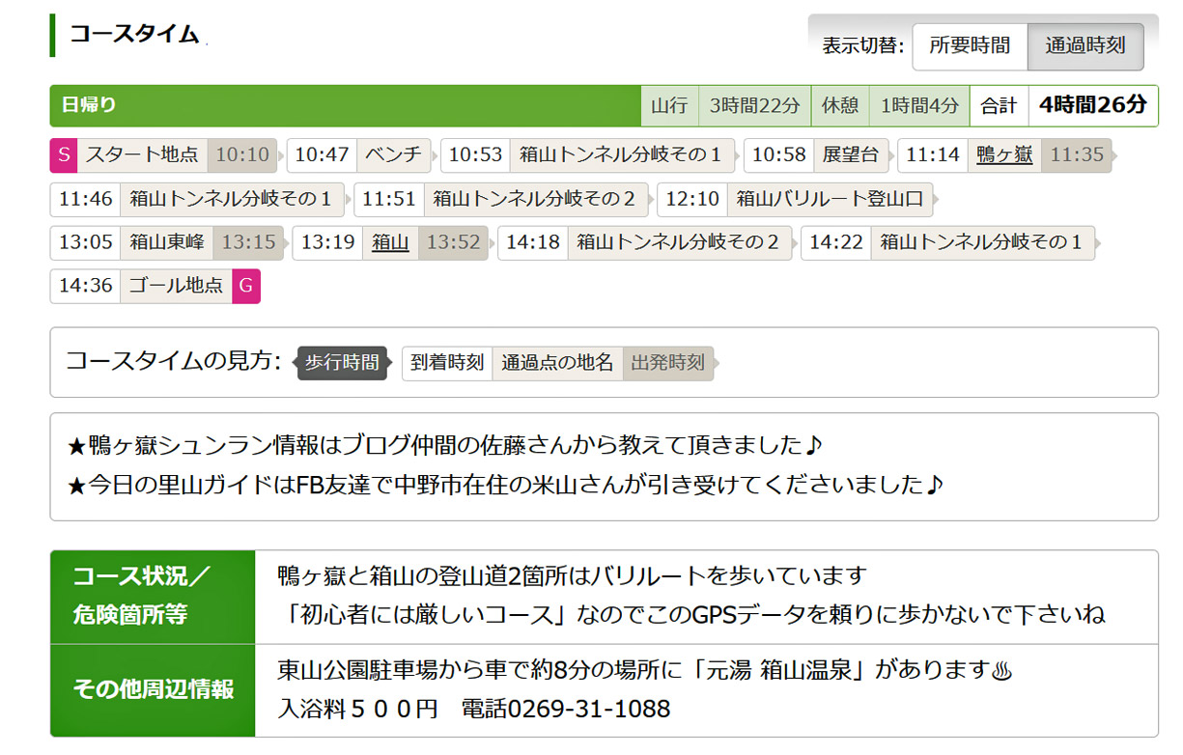The width and height of the screenshot is (1183, 755).
Task: Select the 箱山東峰 waypoint
Action: (x=166, y=242)
